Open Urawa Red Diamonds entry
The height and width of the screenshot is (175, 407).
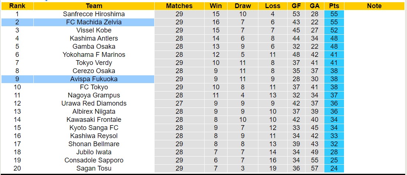(94, 103)
